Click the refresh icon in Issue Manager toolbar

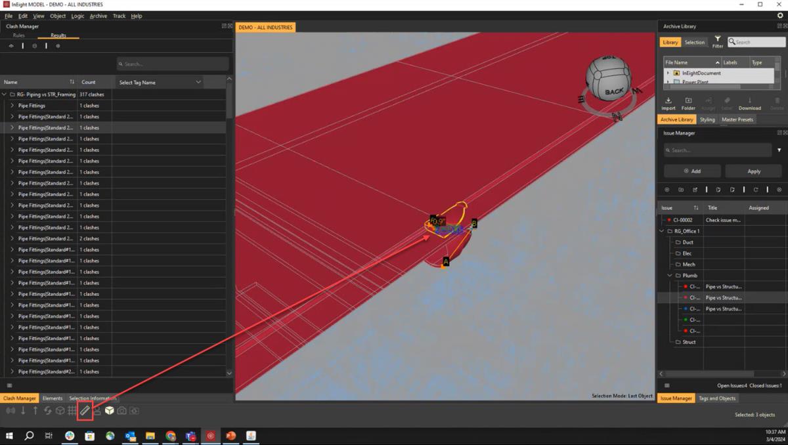point(756,190)
